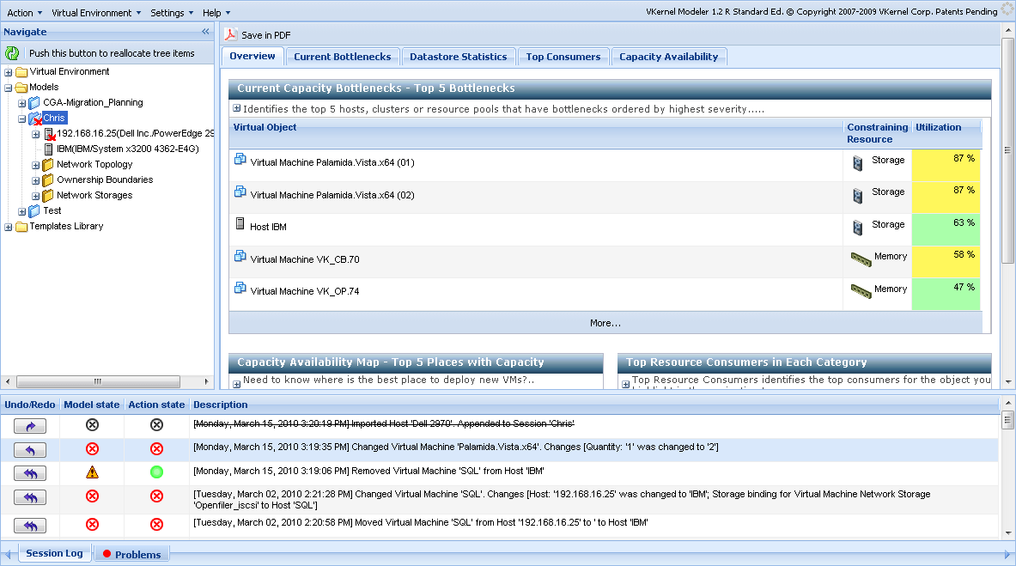
Task: Click the Chris model icon in tree
Action: (x=35, y=118)
